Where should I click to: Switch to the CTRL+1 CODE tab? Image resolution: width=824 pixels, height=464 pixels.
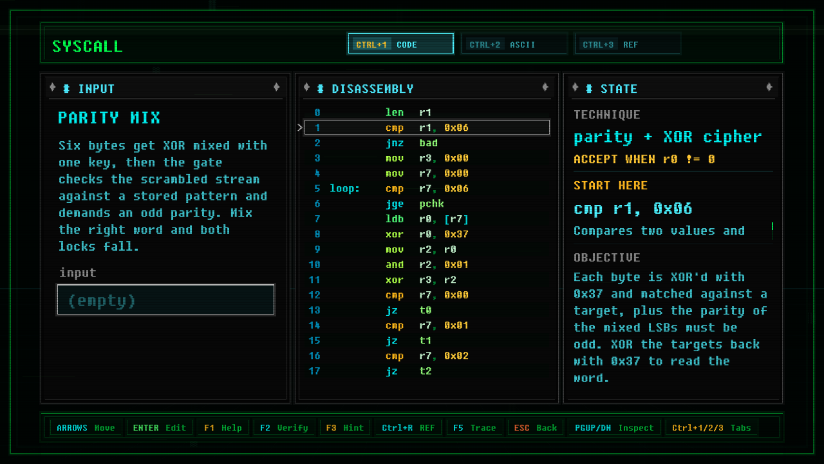(400, 44)
